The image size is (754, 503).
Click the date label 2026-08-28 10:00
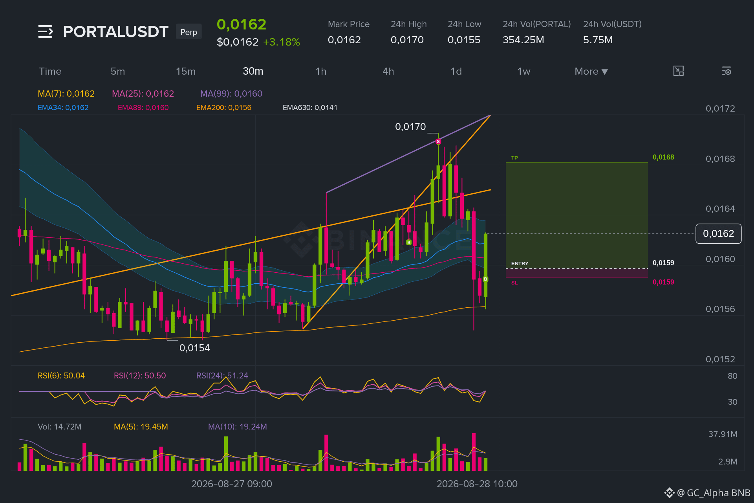click(477, 484)
